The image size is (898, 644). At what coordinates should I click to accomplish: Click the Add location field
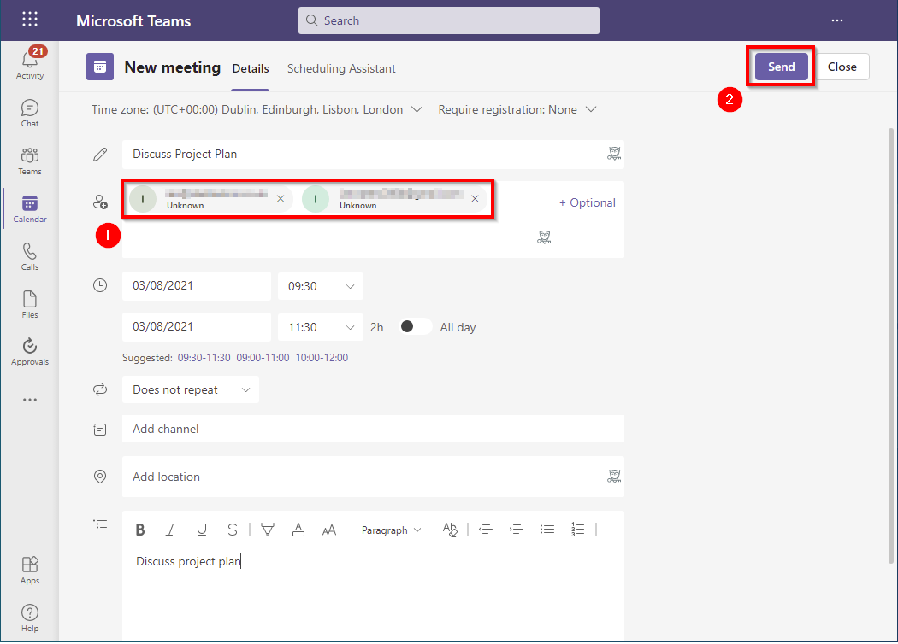pos(373,477)
